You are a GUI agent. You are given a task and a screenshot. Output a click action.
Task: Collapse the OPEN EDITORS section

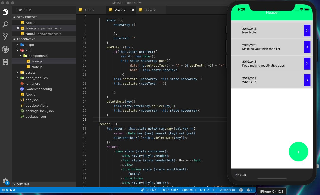point(27,17)
